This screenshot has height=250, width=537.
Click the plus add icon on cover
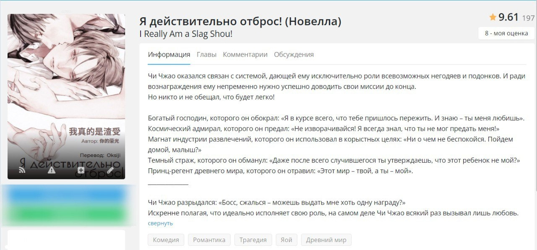coord(81,170)
